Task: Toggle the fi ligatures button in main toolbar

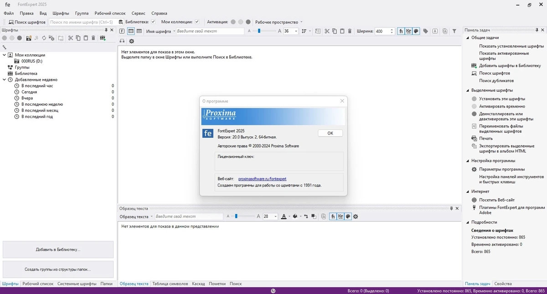Action: coord(401,31)
